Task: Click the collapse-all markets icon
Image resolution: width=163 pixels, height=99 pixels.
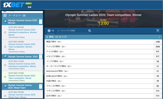Action: tap(158, 31)
